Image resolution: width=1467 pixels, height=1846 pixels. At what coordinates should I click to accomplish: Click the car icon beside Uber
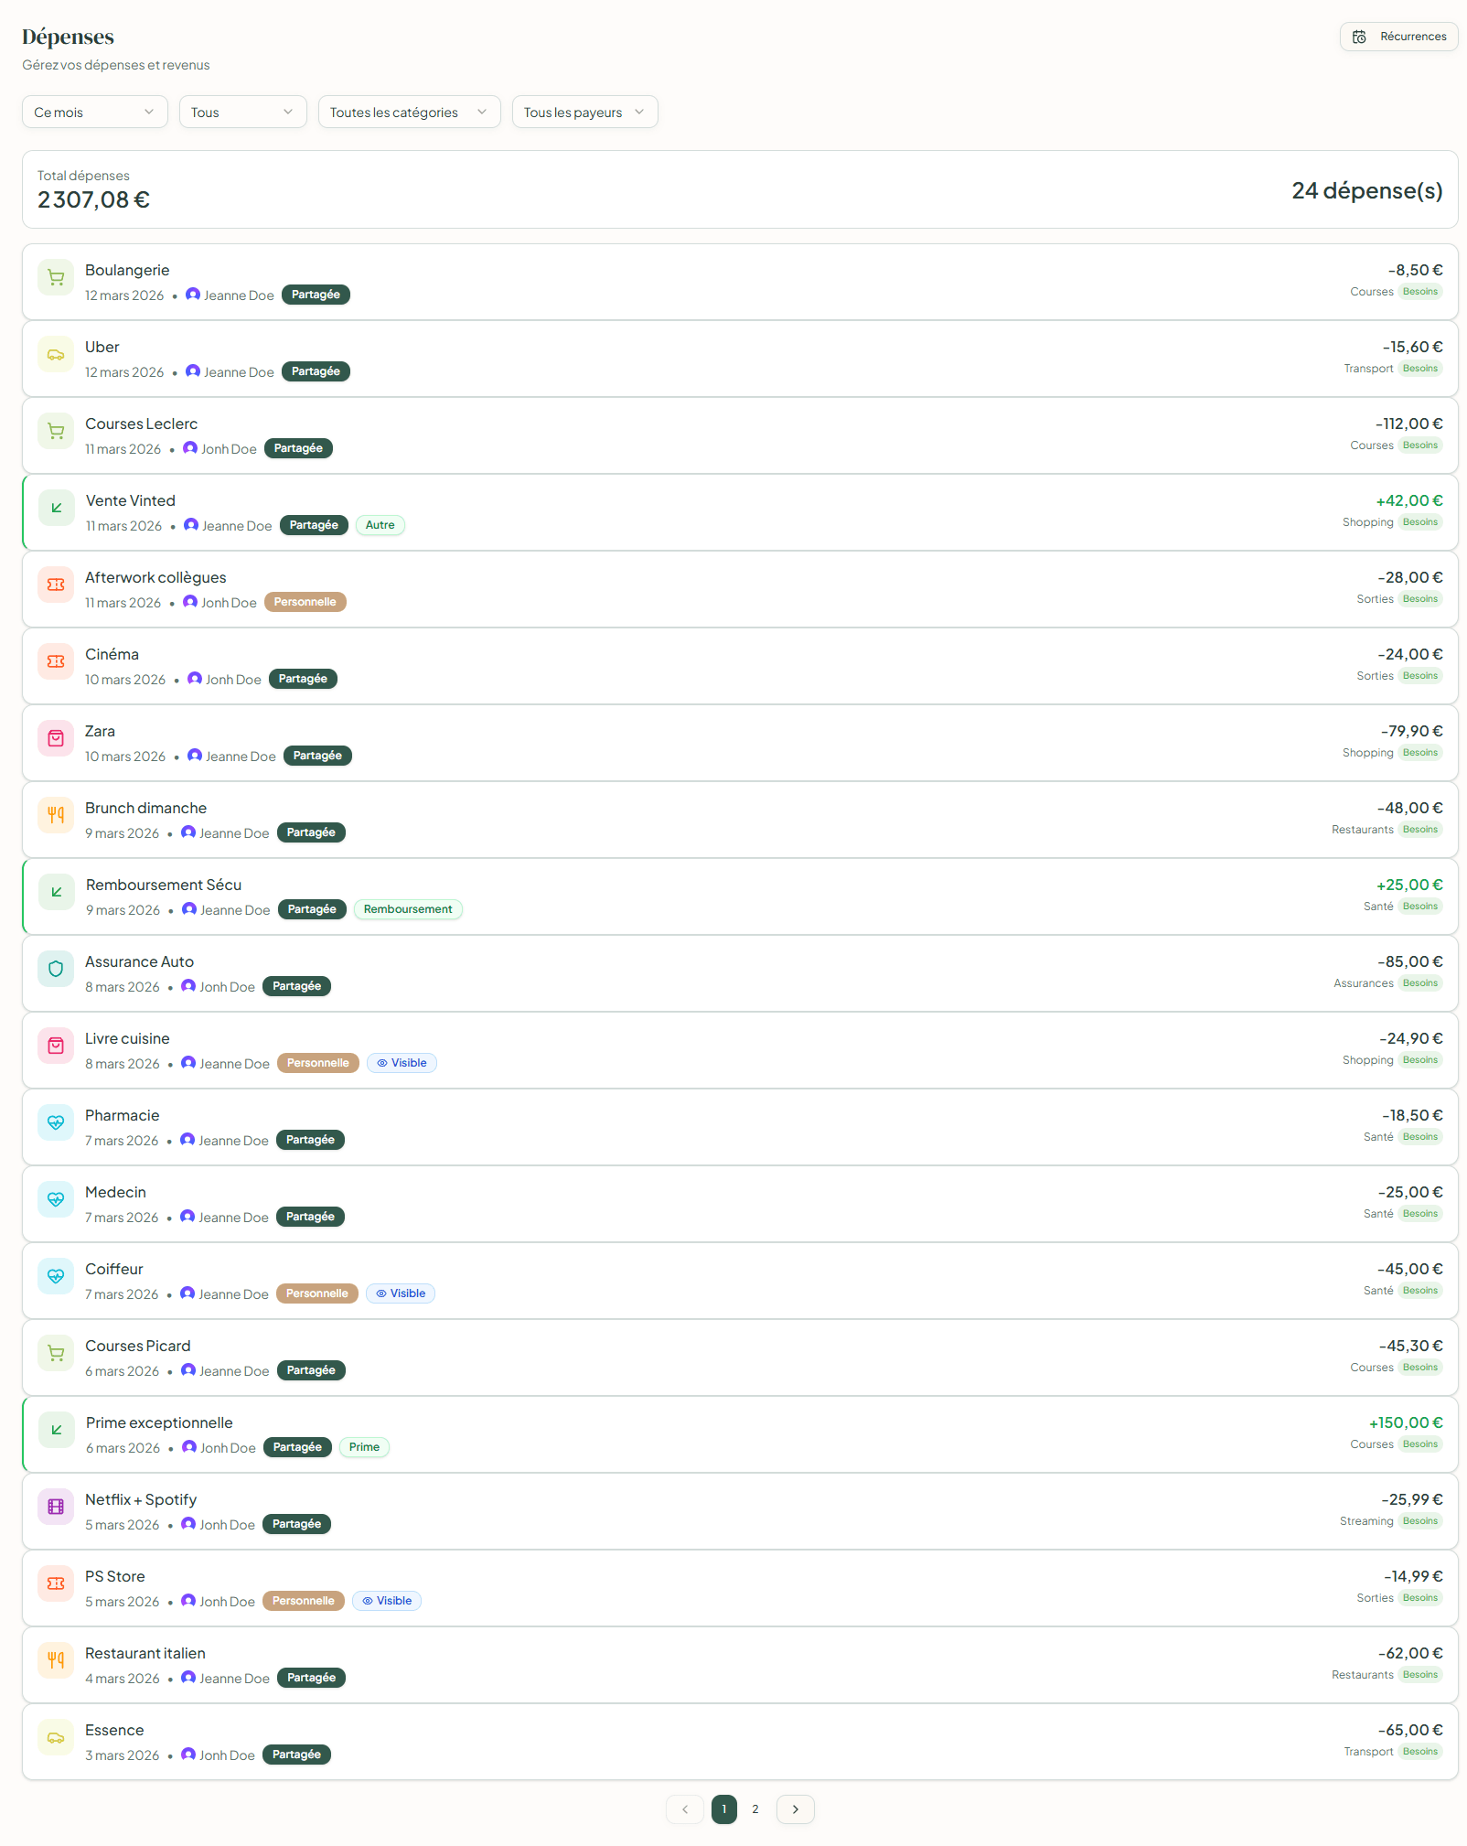56,355
